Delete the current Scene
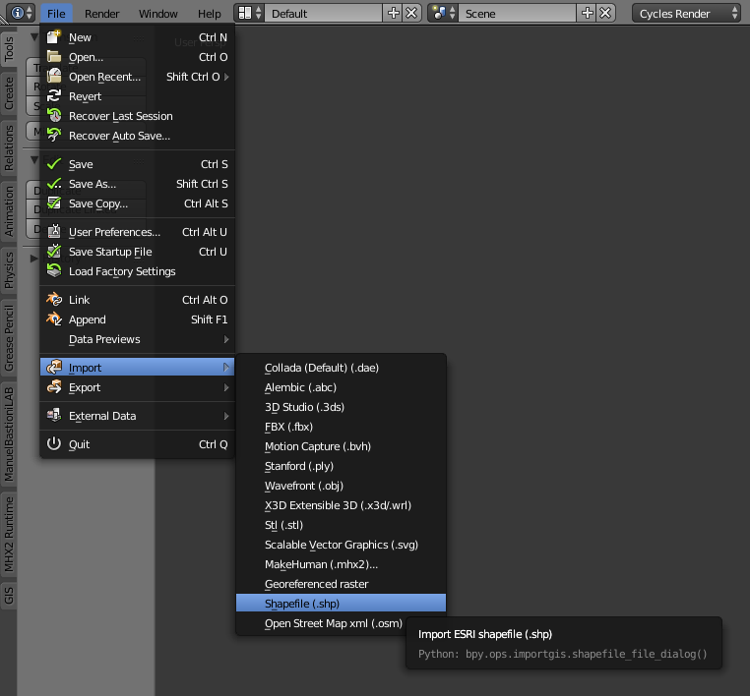The height and width of the screenshot is (696, 750). click(605, 13)
